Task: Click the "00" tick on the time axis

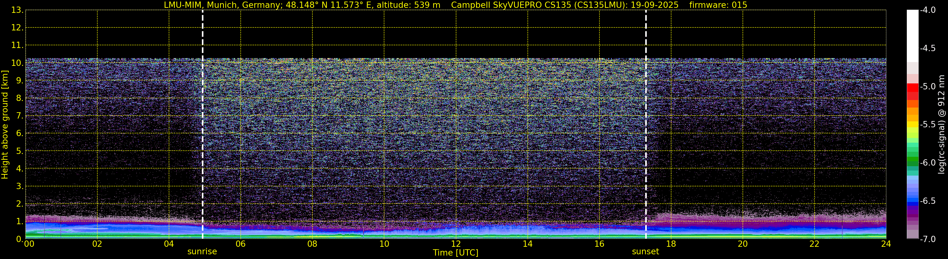Action: click(x=29, y=244)
